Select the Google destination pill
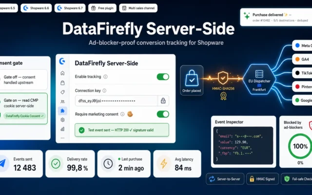This screenshot has width=312, height=195. (x=302, y=100)
